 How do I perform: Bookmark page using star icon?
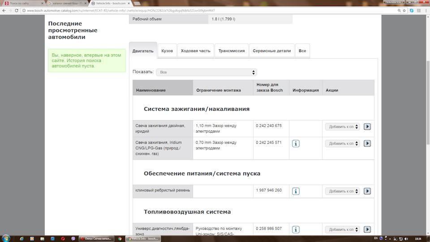(404, 10)
